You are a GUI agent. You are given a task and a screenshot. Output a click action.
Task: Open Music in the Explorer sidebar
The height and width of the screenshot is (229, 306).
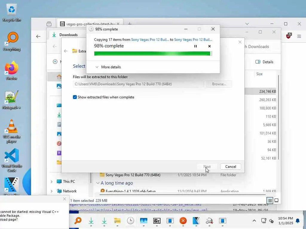coord(59,143)
